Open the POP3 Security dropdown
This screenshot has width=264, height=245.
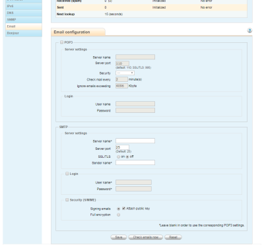coord(125,73)
